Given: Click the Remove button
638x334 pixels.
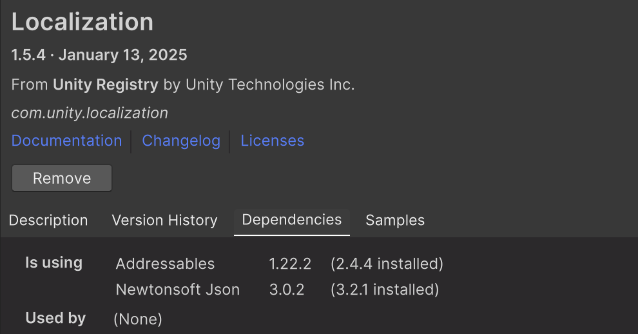Looking at the screenshot, I should 62,178.
